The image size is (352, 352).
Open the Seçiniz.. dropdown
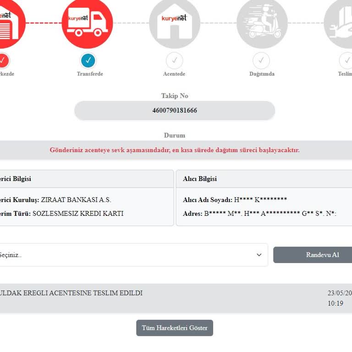pos(133,255)
